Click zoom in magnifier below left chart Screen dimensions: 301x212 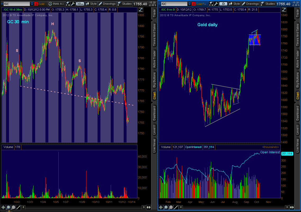click(8, 208)
